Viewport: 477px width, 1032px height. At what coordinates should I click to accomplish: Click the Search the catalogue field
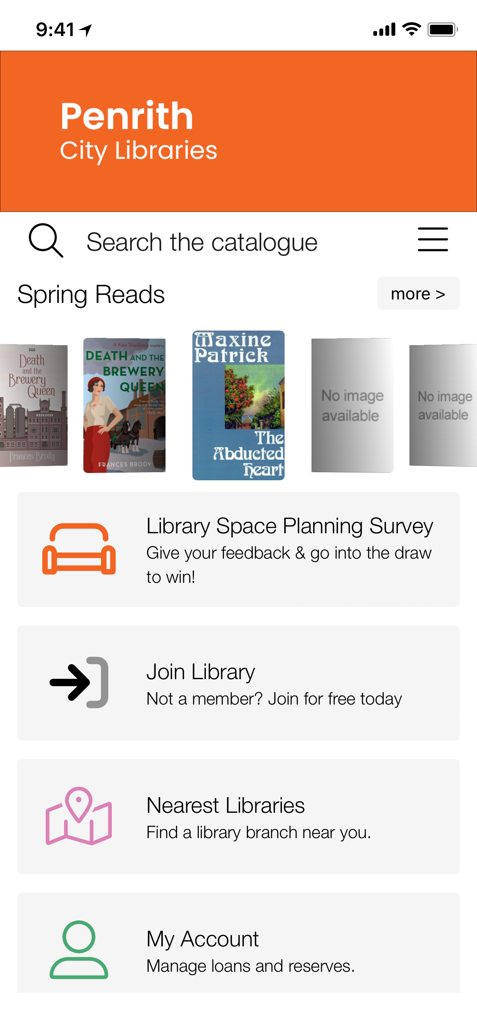pos(202,242)
